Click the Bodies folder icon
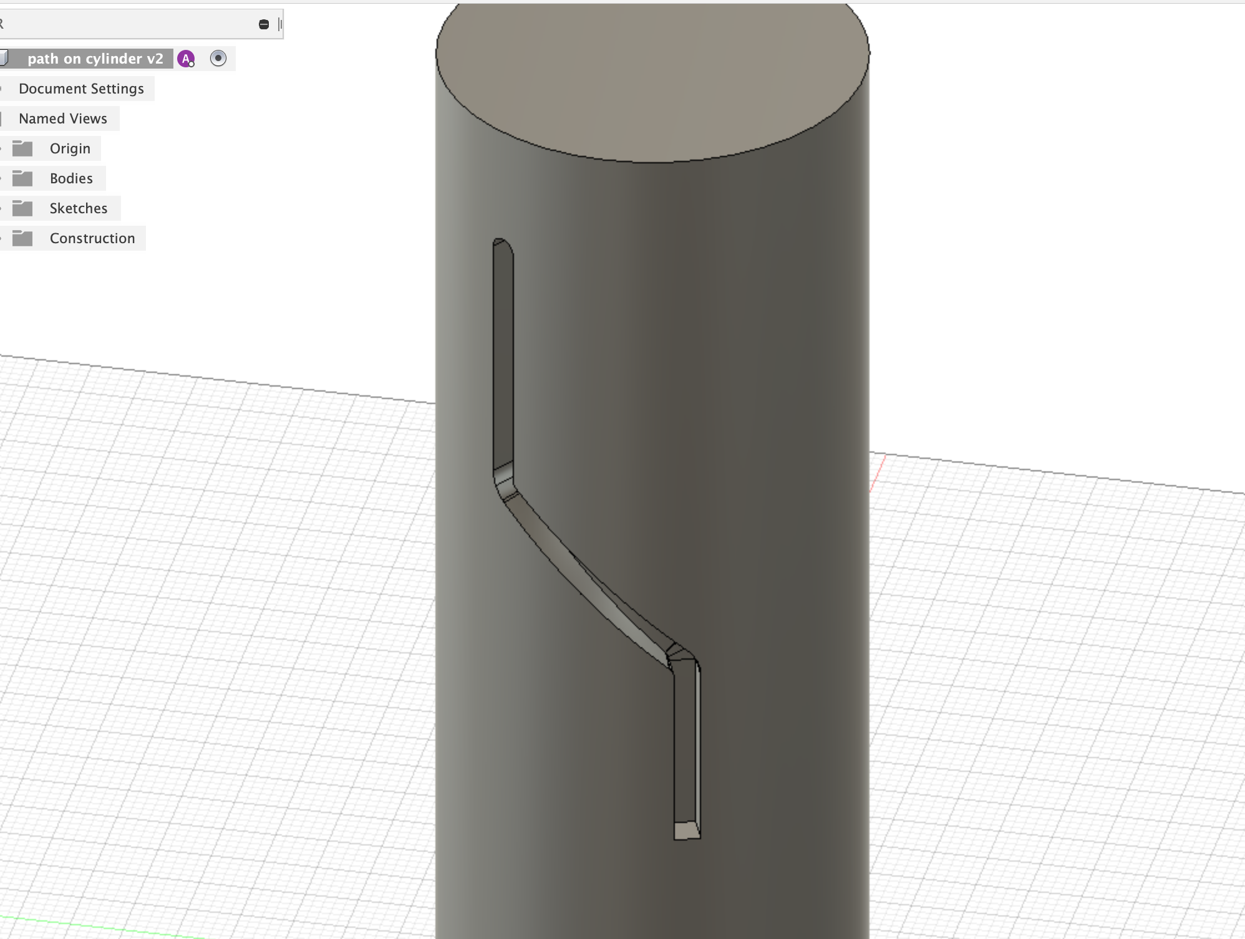 click(23, 178)
